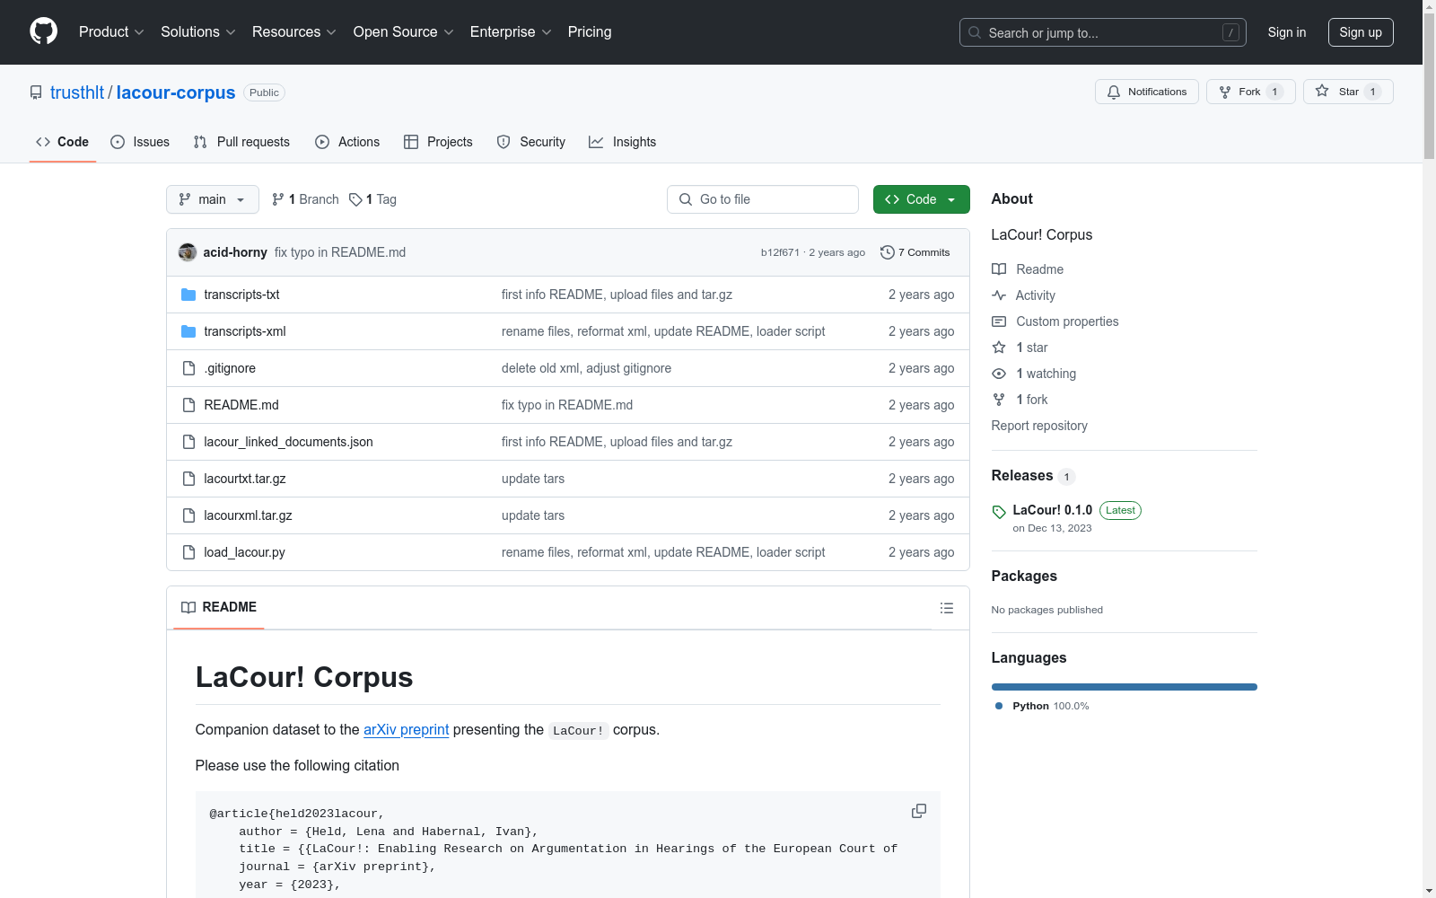The height and width of the screenshot is (898, 1436).
Task: Click the Search or jump to field
Action: click(1103, 32)
